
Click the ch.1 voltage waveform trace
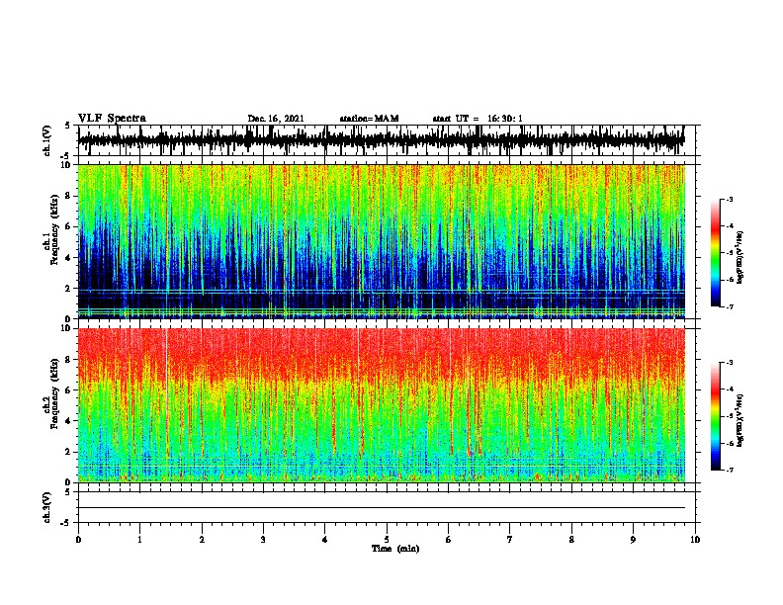381,140
